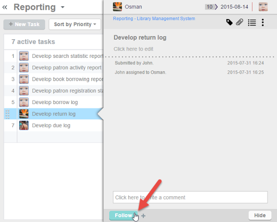This screenshot has height=222, width=277.
Task: Click the submitter avatar at top right
Action: point(263,7)
